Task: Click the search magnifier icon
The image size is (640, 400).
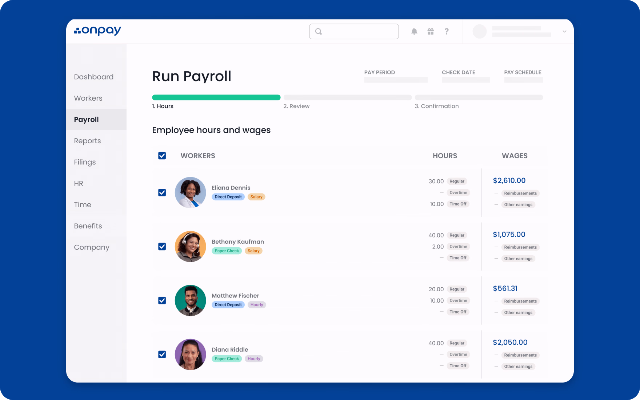Action: point(318,31)
